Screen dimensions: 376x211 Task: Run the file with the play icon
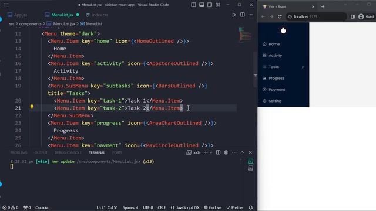(234, 15)
